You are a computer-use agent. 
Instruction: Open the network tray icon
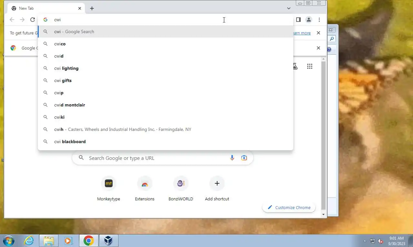pyautogui.click(x=373, y=241)
